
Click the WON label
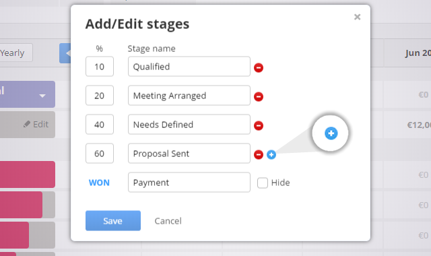coord(99,183)
